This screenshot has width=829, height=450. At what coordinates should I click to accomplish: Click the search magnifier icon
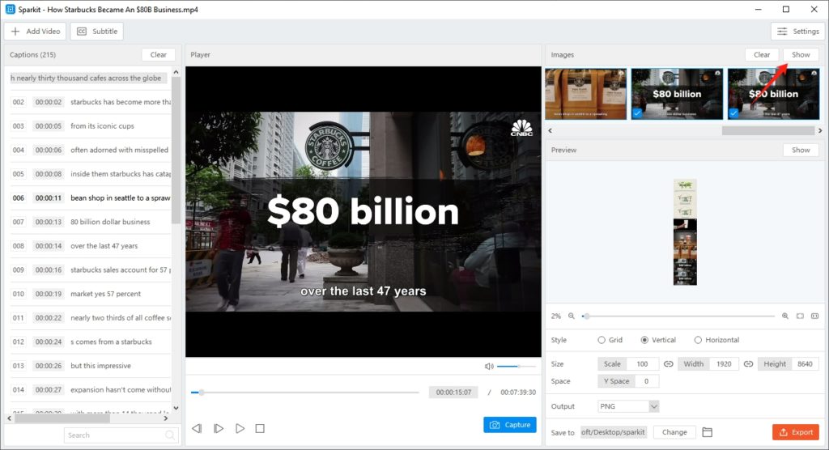pos(170,435)
